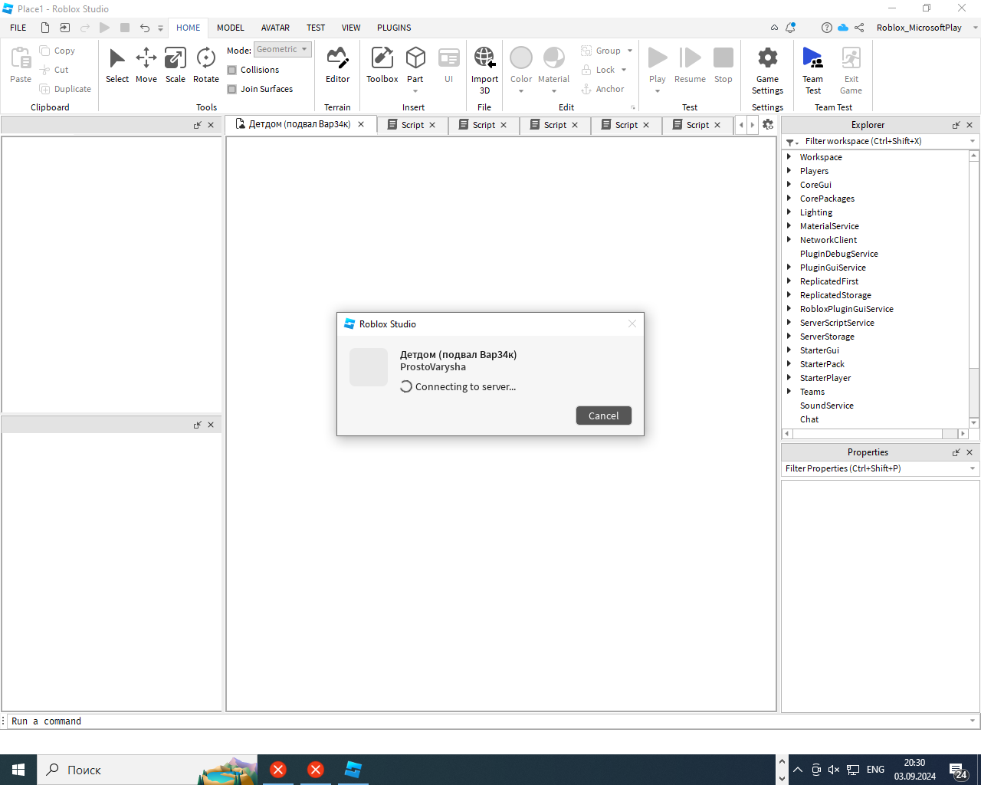Open the Help question mark icon
Viewport: 981px width, 785px height.
point(826,28)
